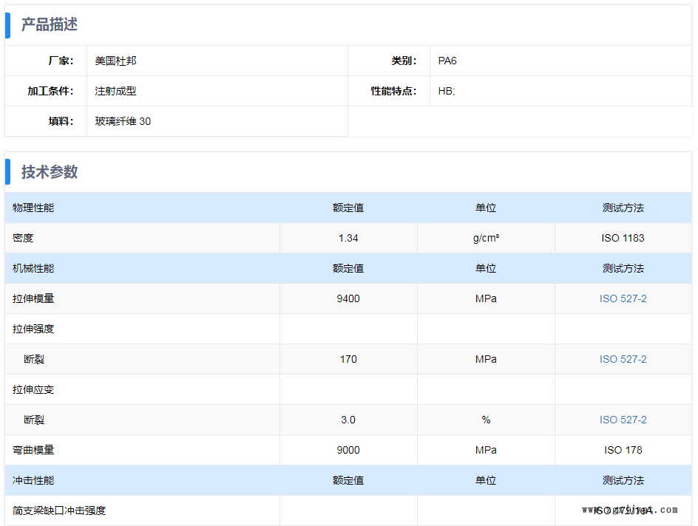Viewport: 698px width, 526px height.
Task: Select the manufacturer value 美国杜邦
Action: tap(116, 61)
